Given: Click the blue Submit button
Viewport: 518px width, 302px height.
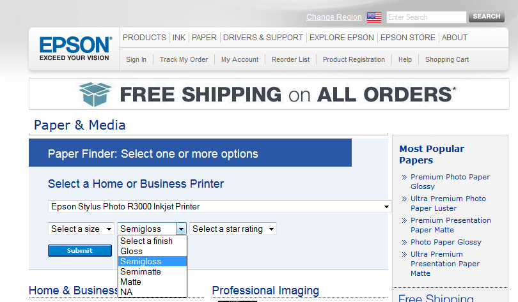Looking at the screenshot, I should click(x=80, y=250).
